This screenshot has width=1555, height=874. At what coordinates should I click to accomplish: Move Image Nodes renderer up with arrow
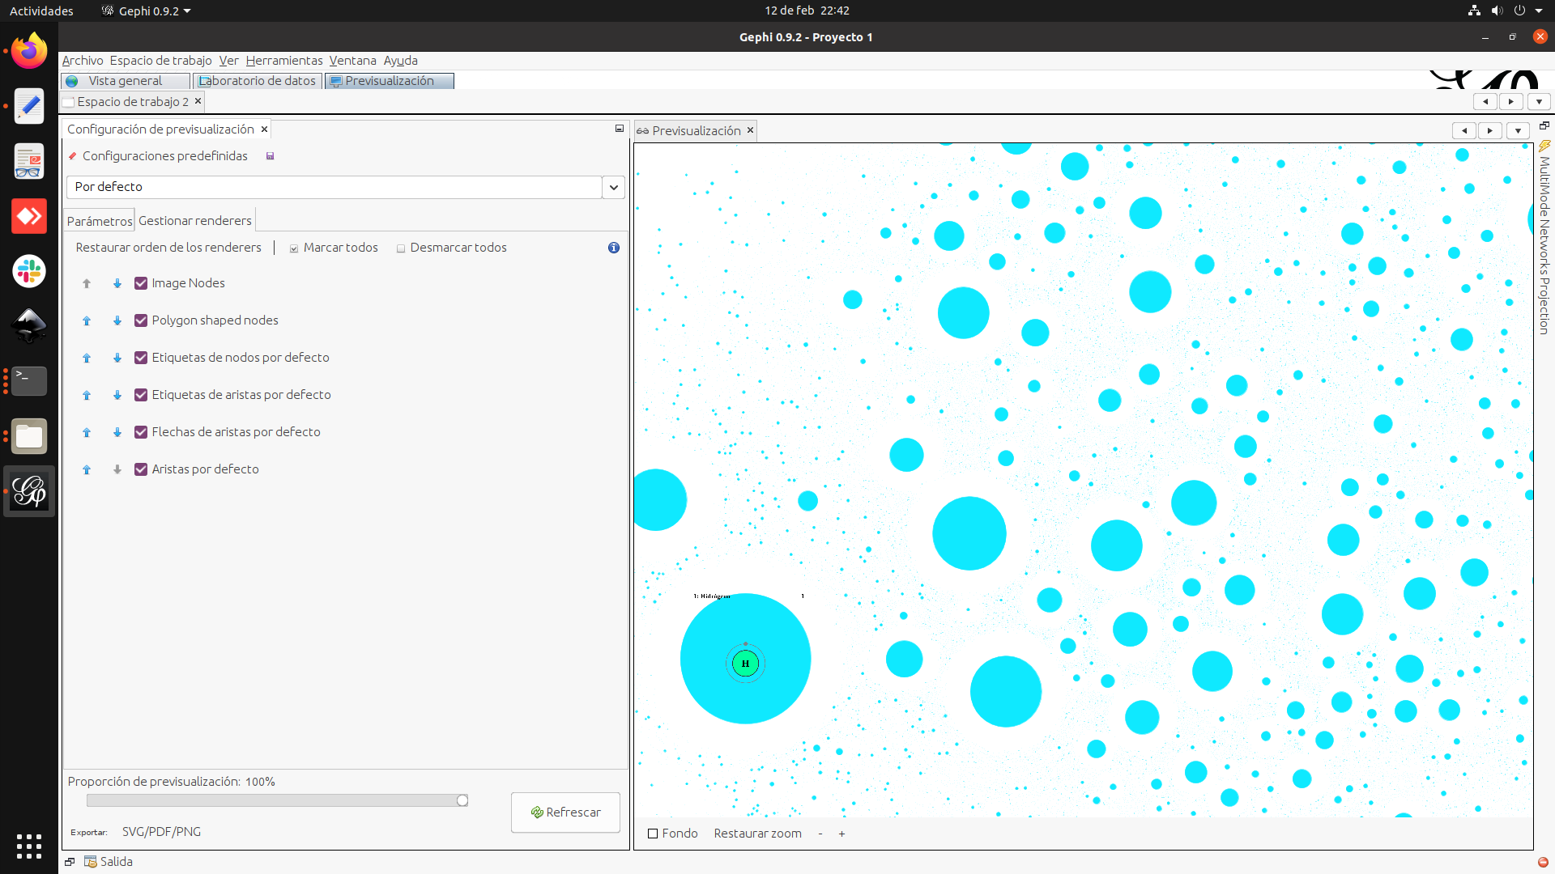point(87,283)
